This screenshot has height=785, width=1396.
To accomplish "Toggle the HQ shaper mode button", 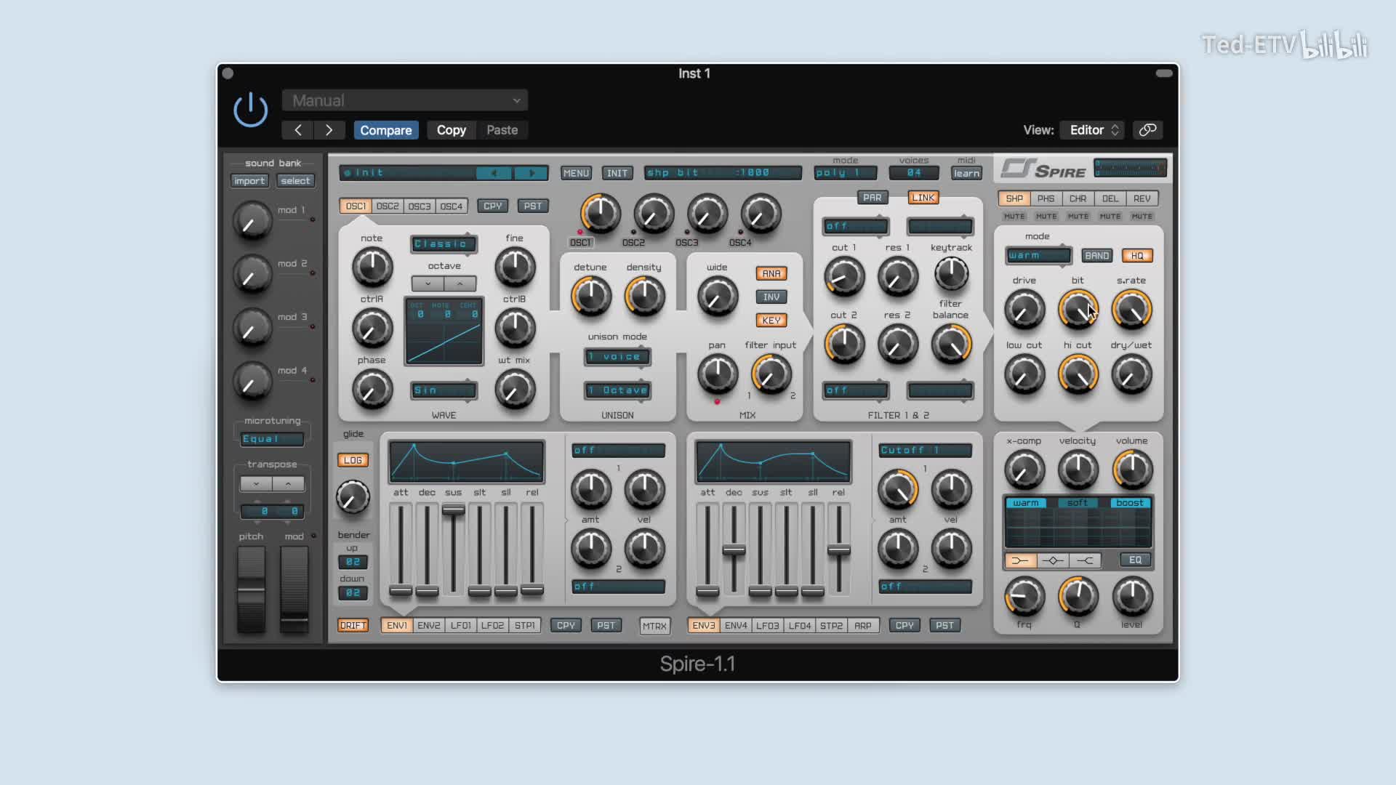I will coord(1136,256).
